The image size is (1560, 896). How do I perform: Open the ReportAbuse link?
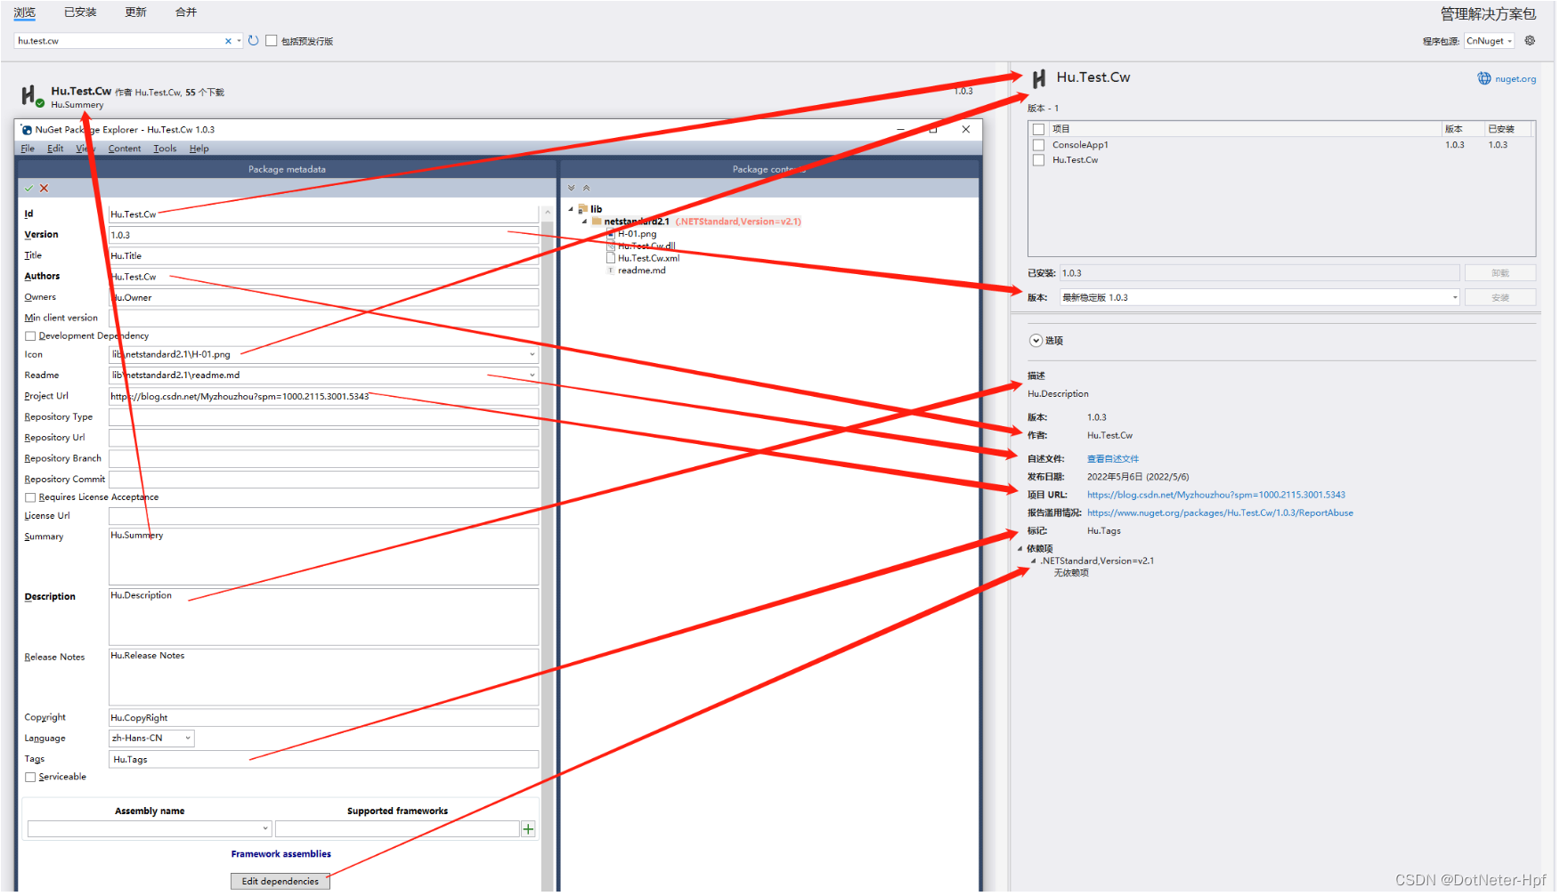point(1220,513)
